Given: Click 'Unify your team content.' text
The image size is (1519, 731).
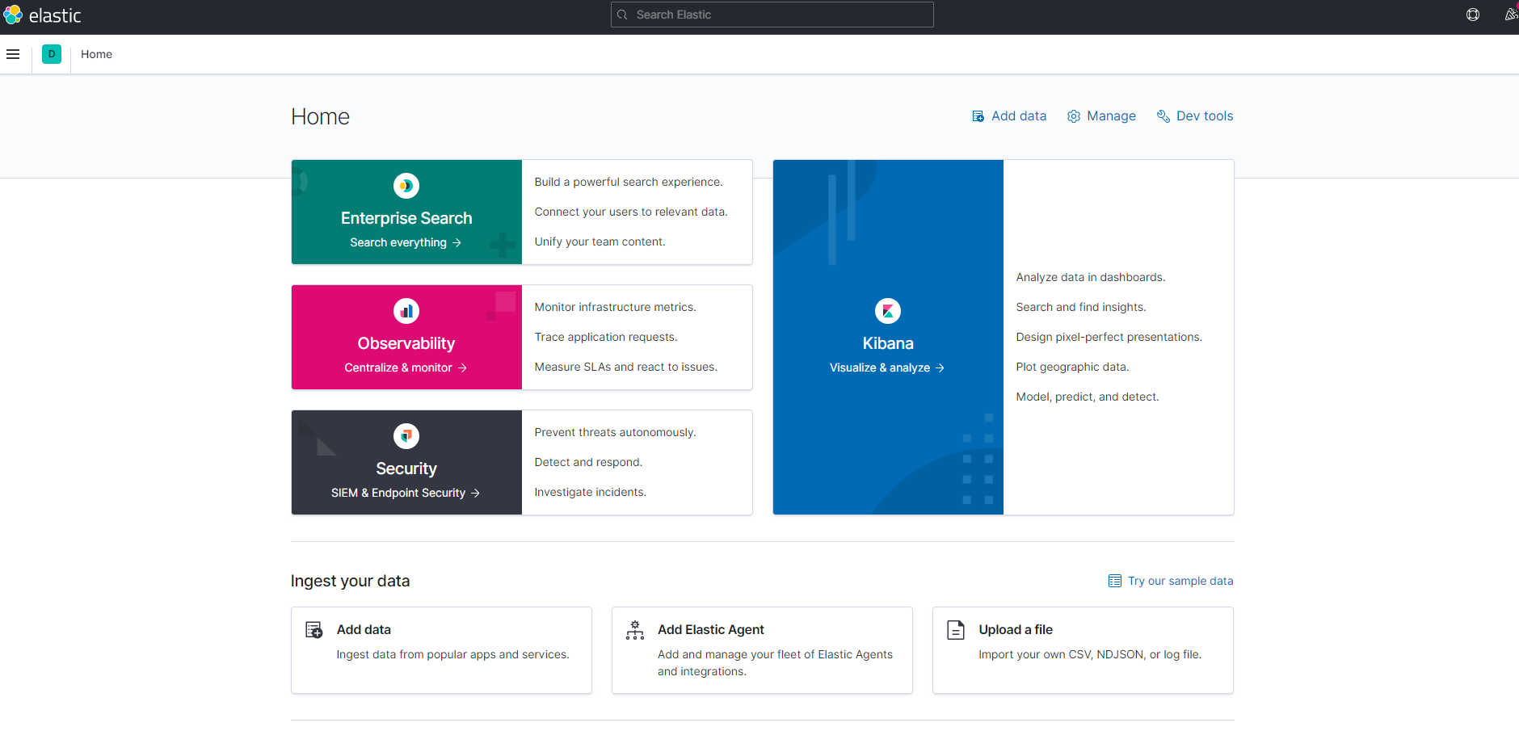Looking at the screenshot, I should coord(600,242).
